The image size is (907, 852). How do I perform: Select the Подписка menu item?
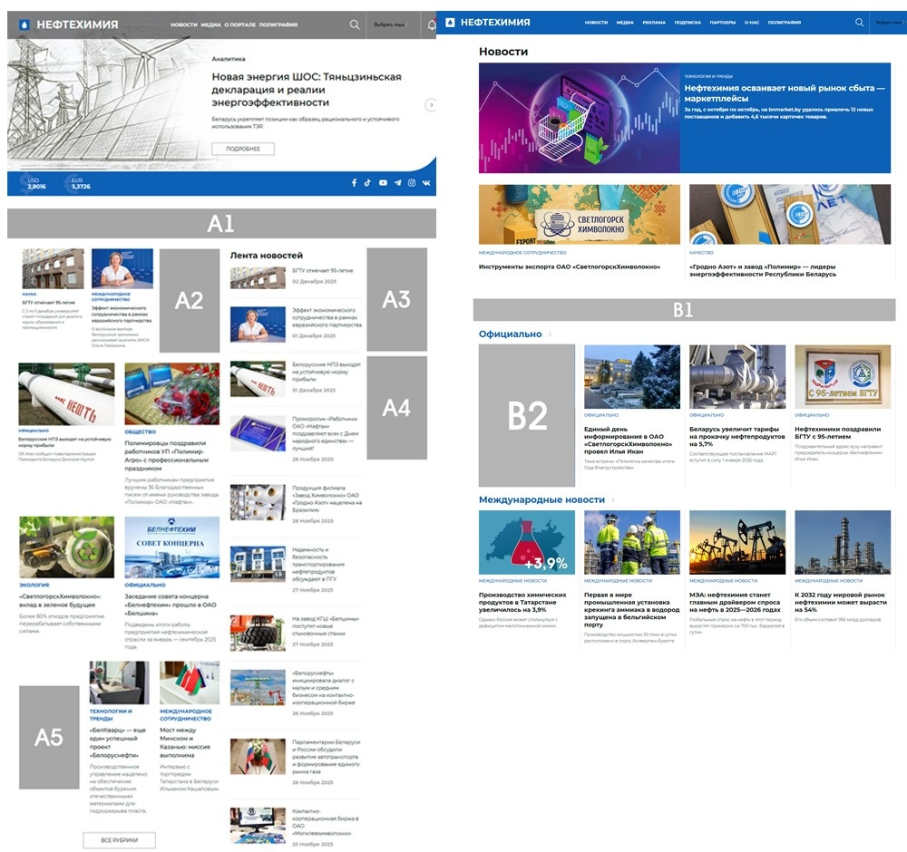(688, 22)
